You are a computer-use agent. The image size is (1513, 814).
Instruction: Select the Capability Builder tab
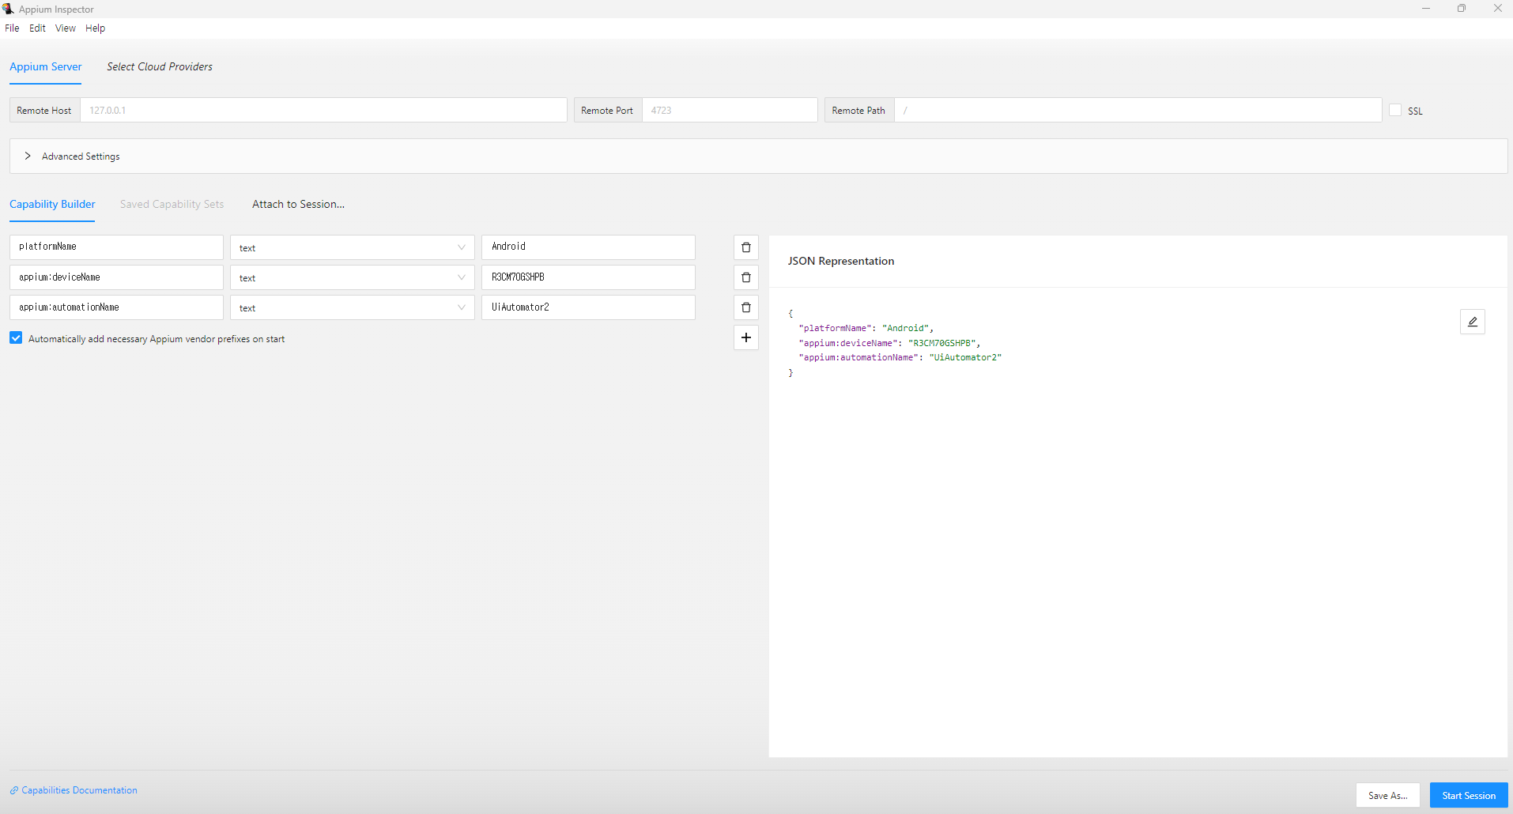pyautogui.click(x=52, y=204)
